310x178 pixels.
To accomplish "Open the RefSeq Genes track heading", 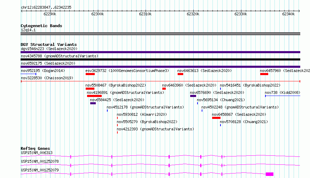I will [x=35, y=148].
